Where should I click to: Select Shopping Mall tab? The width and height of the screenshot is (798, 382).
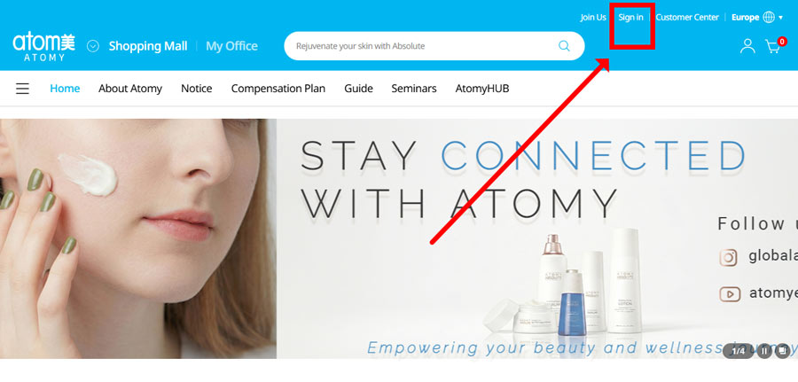click(148, 46)
